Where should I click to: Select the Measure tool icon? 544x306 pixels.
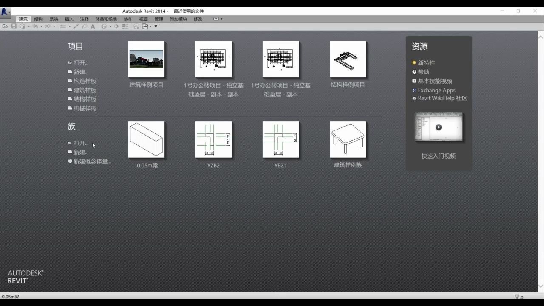coord(76,26)
